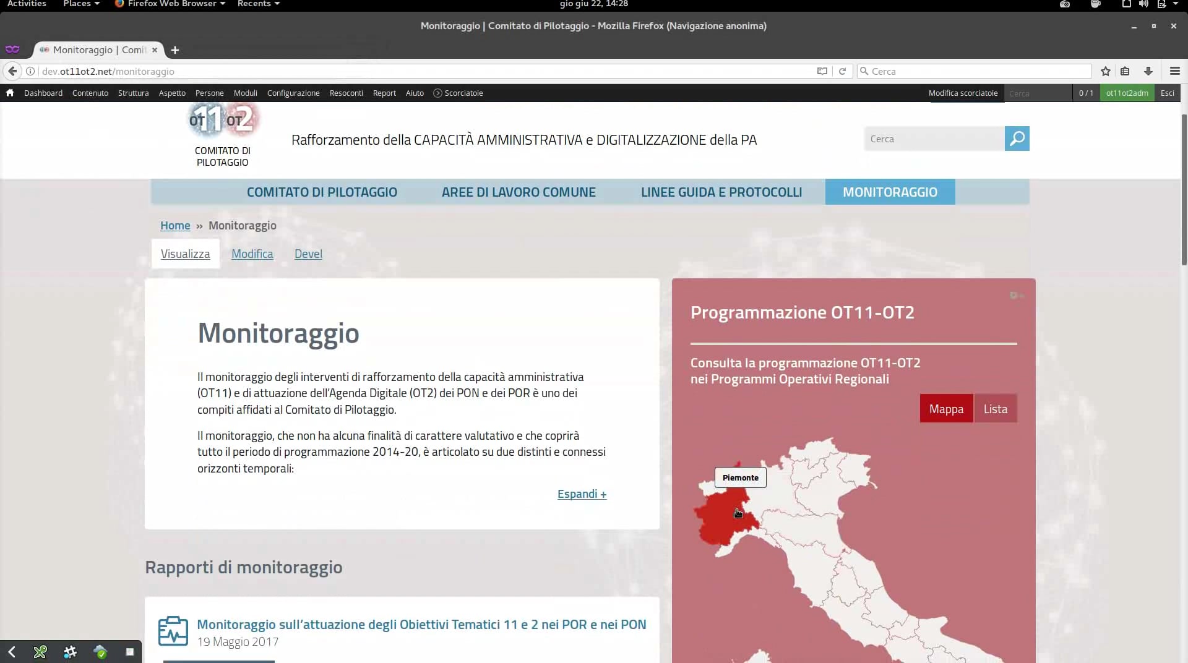Click the site search magnifier icon
The image size is (1188, 663).
click(1017, 139)
